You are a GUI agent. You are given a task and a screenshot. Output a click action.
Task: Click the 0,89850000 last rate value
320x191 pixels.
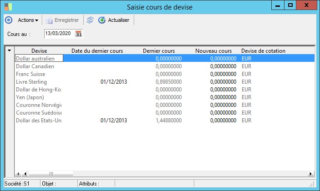tap(168, 82)
